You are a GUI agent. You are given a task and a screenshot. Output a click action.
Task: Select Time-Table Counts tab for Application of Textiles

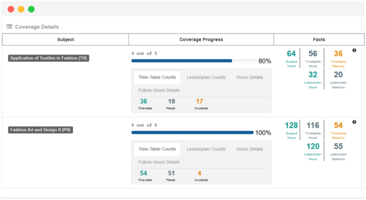point(157,77)
